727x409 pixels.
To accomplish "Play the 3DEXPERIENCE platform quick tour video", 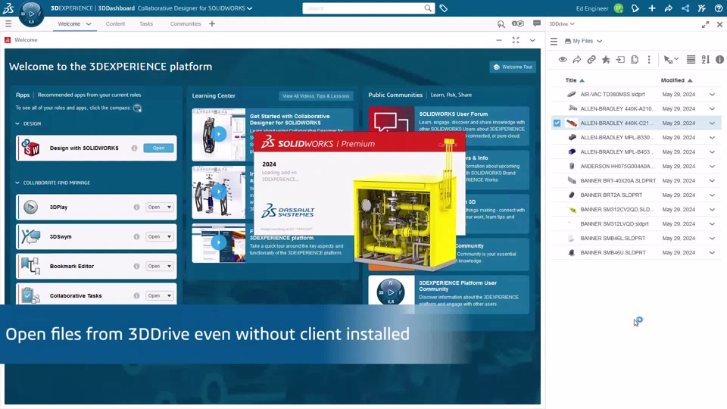I will [x=219, y=242].
